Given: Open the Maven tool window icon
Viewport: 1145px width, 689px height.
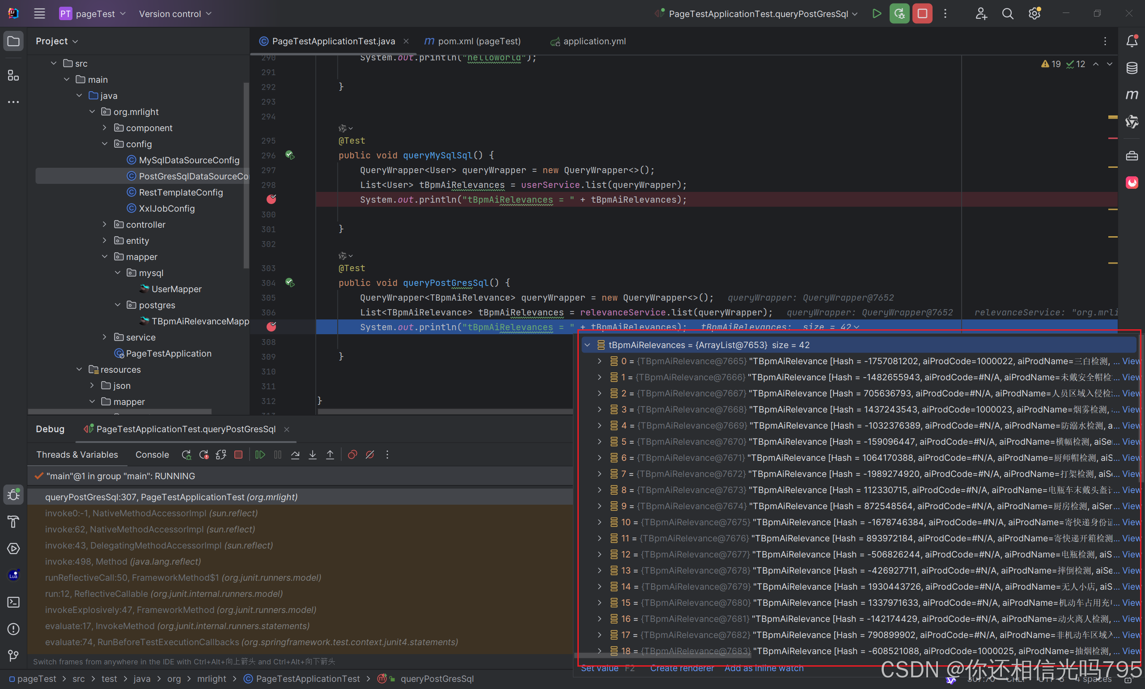Looking at the screenshot, I should point(1132,95).
